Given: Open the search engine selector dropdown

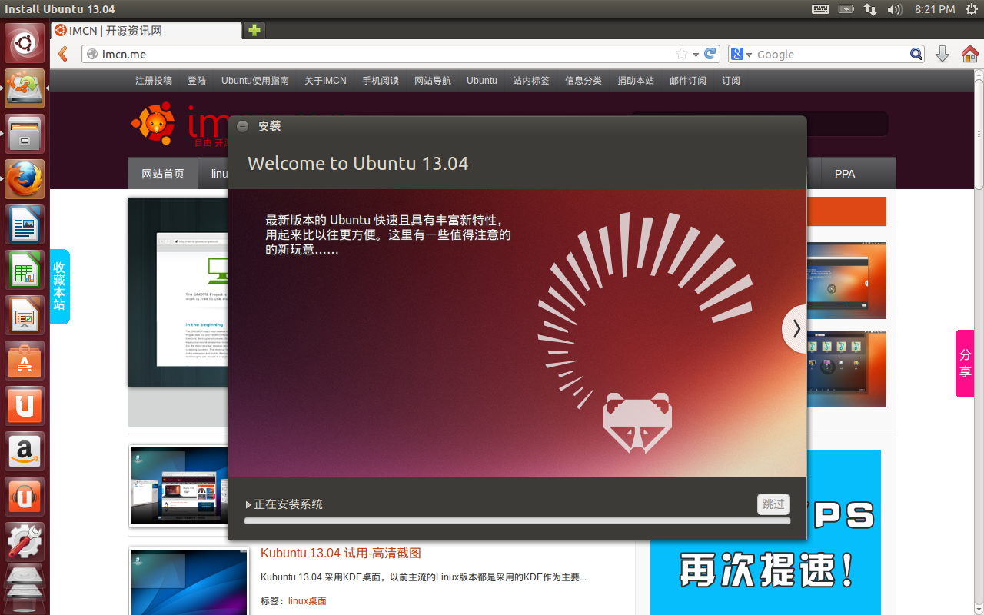Looking at the screenshot, I should tap(741, 54).
